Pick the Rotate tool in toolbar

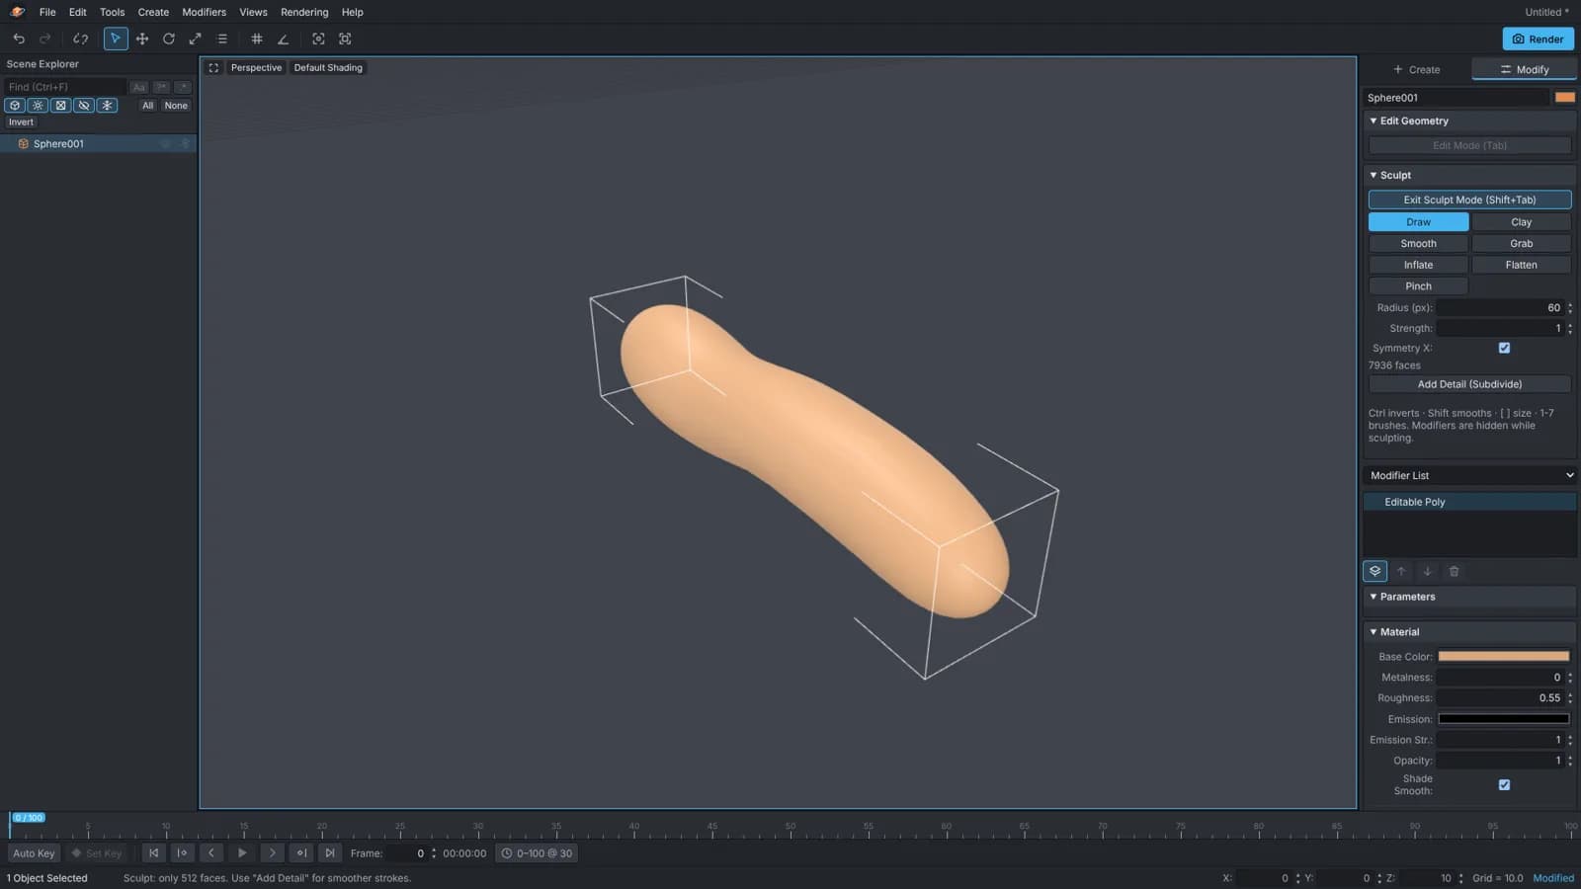[169, 39]
